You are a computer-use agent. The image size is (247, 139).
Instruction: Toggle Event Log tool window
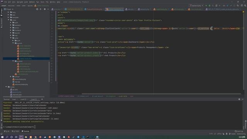pos(239,131)
